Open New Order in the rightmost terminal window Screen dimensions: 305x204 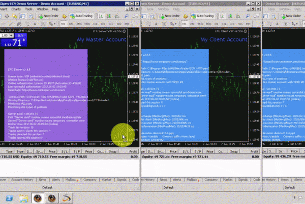[291, 16]
